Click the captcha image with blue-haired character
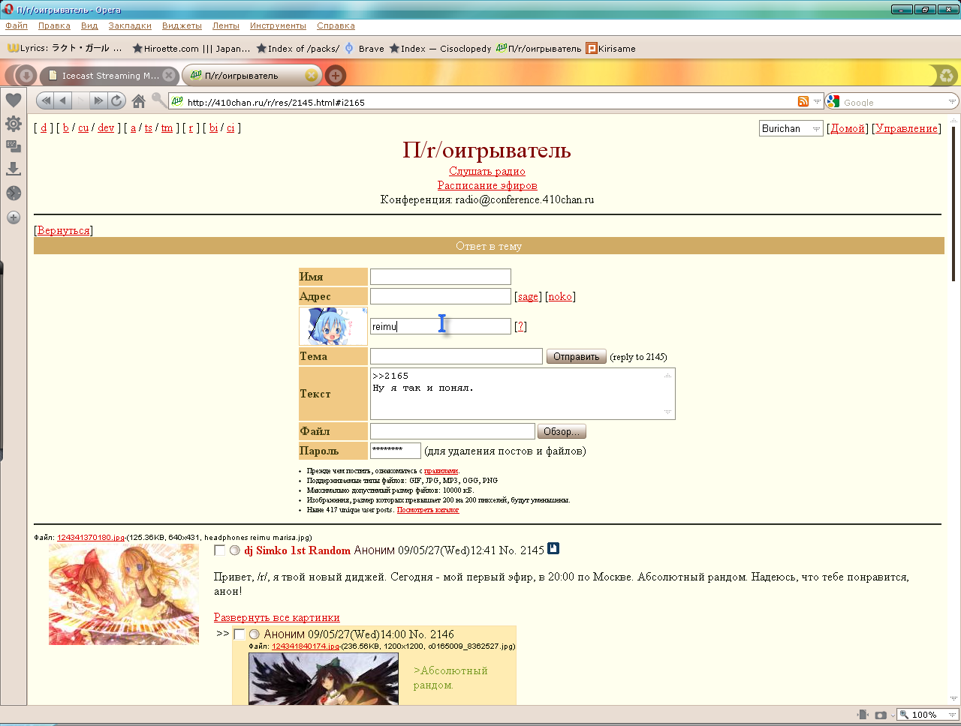Image resolution: width=961 pixels, height=726 pixels. (x=333, y=326)
